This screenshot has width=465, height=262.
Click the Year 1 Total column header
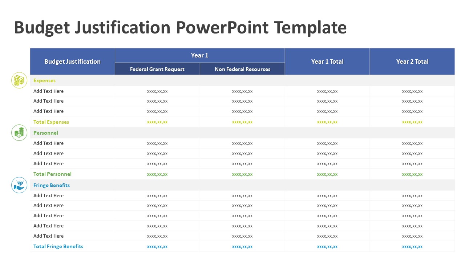coord(327,61)
